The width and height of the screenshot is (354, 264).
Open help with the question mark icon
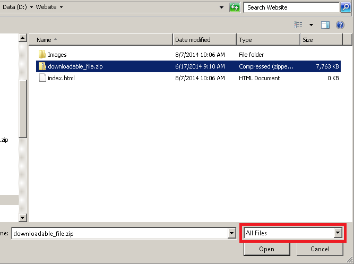340,25
